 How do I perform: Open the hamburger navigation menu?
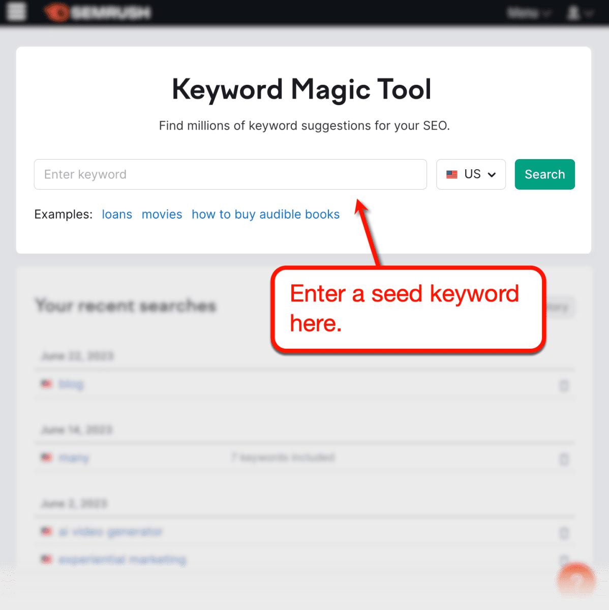coord(16,12)
